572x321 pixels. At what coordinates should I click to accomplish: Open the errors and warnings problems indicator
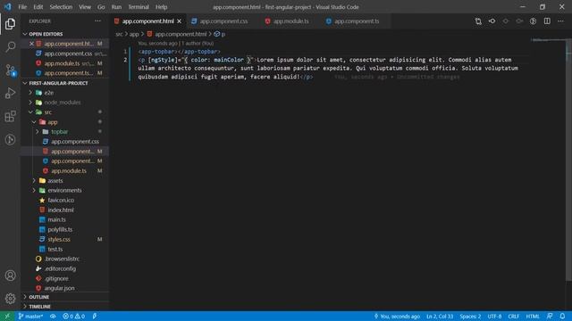73,317
